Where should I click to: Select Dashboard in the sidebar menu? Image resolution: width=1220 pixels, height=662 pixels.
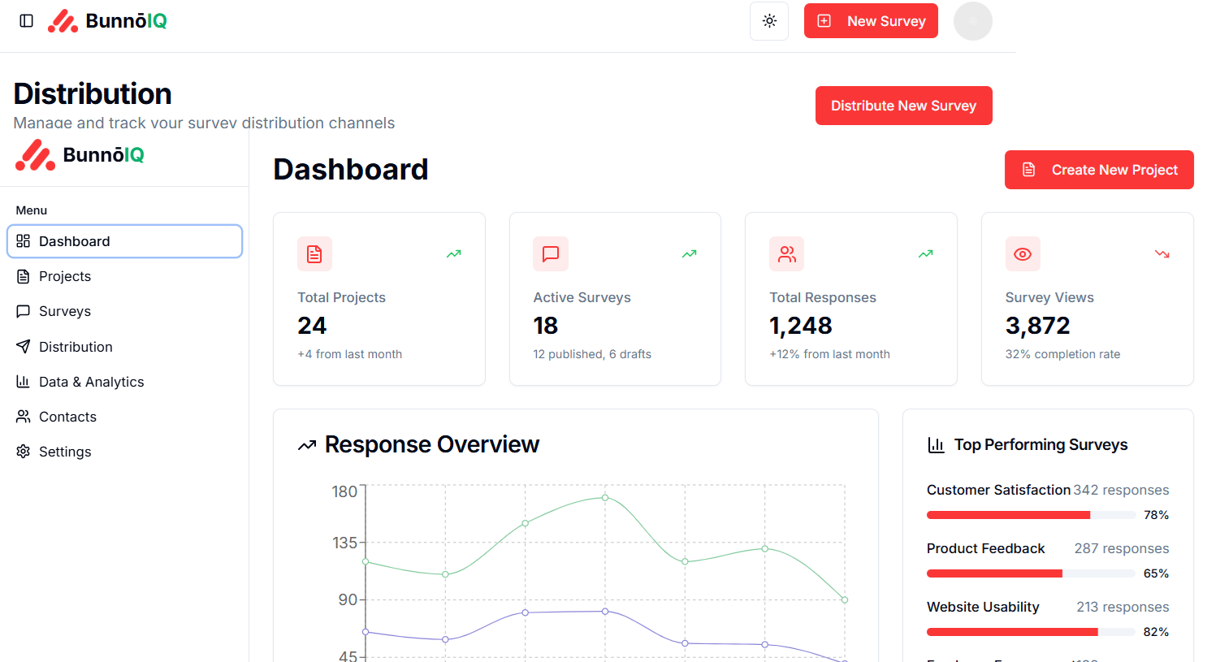[74, 241]
